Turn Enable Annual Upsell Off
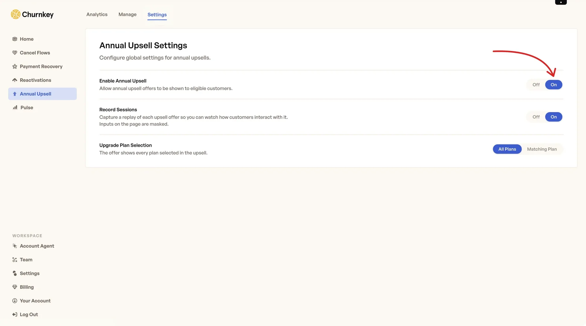Image resolution: width=586 pixels, height=326 pixels. tap(536, 85)
